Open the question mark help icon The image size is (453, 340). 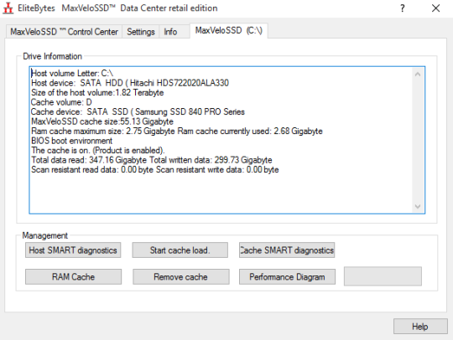pos(403,8)
